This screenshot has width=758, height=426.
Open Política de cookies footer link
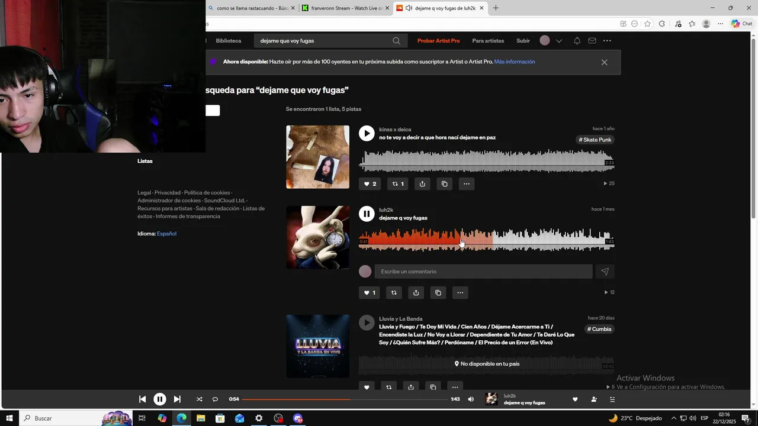[207, 193]
